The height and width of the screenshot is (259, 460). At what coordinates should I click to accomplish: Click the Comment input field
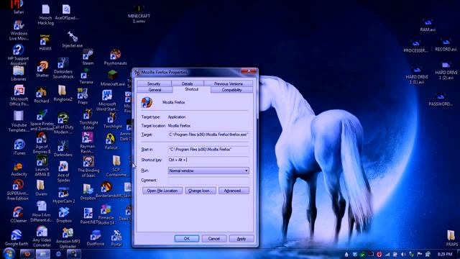click(208, 181)
